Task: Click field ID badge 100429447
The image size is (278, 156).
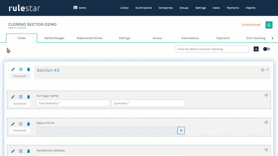Action: pos(20,76)
